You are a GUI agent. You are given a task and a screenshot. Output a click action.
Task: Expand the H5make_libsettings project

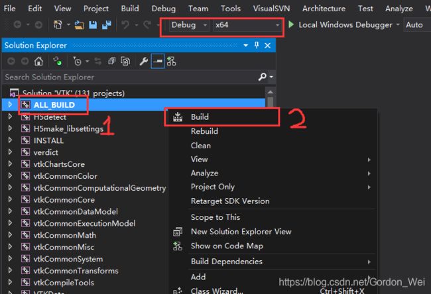pyautogui.click(x=10, y=128)
